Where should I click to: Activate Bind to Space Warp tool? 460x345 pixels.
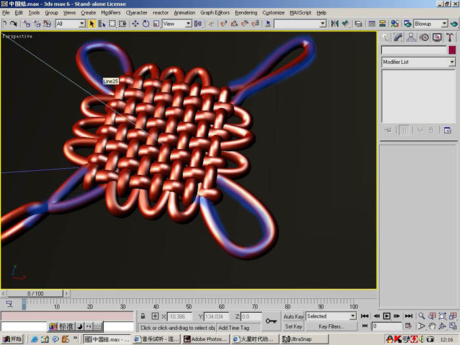point(47,24)
